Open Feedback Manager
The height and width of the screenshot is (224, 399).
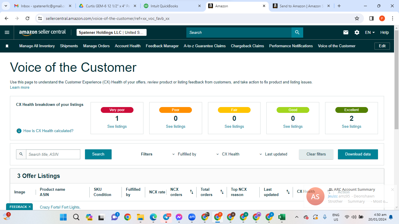coord(162,46)
